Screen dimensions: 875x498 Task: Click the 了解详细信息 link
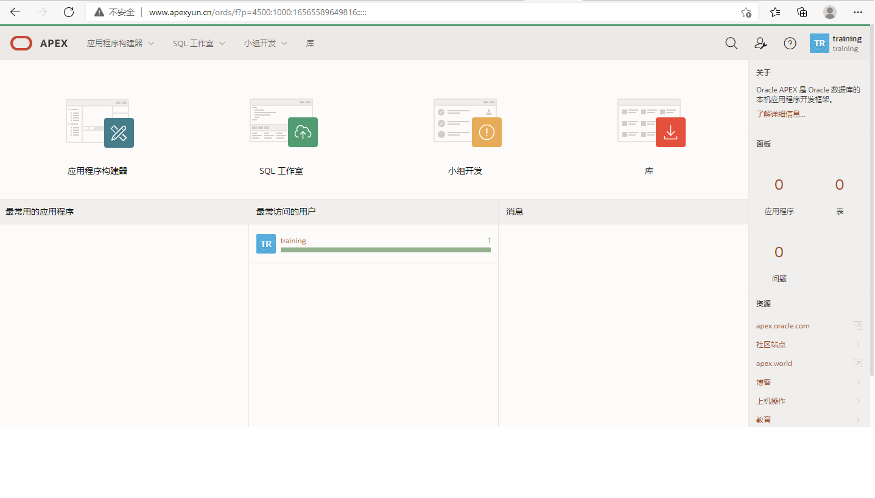781,114
